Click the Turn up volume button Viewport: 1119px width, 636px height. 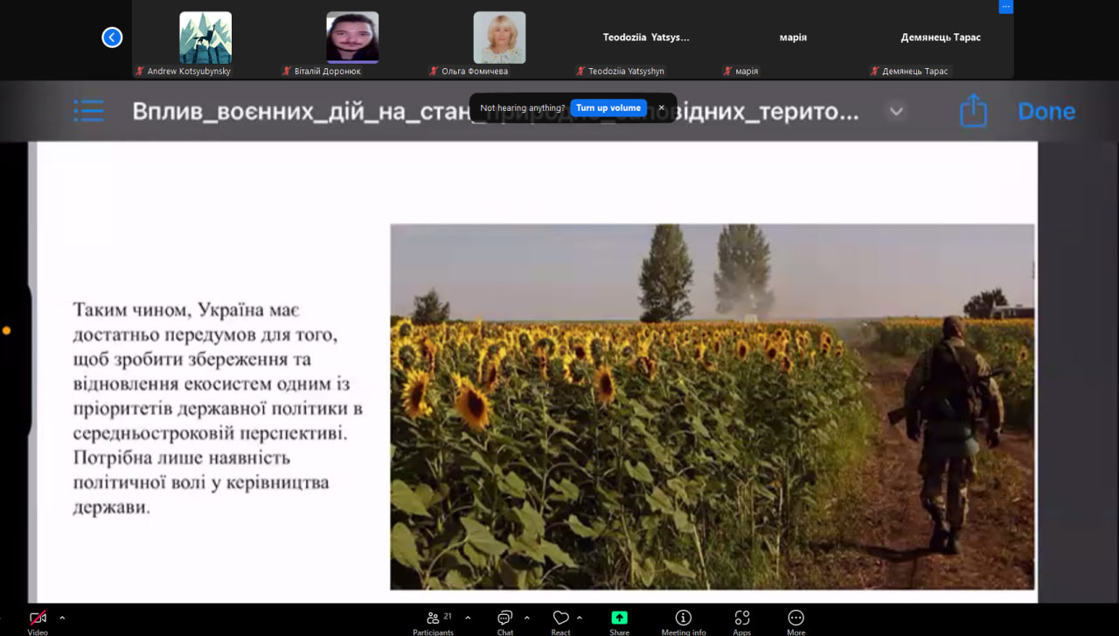pyautogui.click(x=608, y=108)
